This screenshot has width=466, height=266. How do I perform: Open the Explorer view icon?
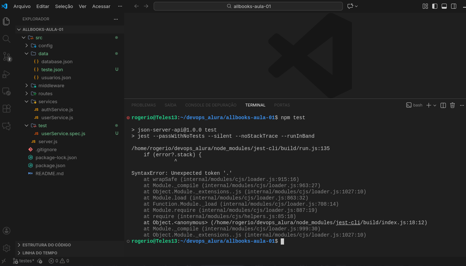coord(6,21)
